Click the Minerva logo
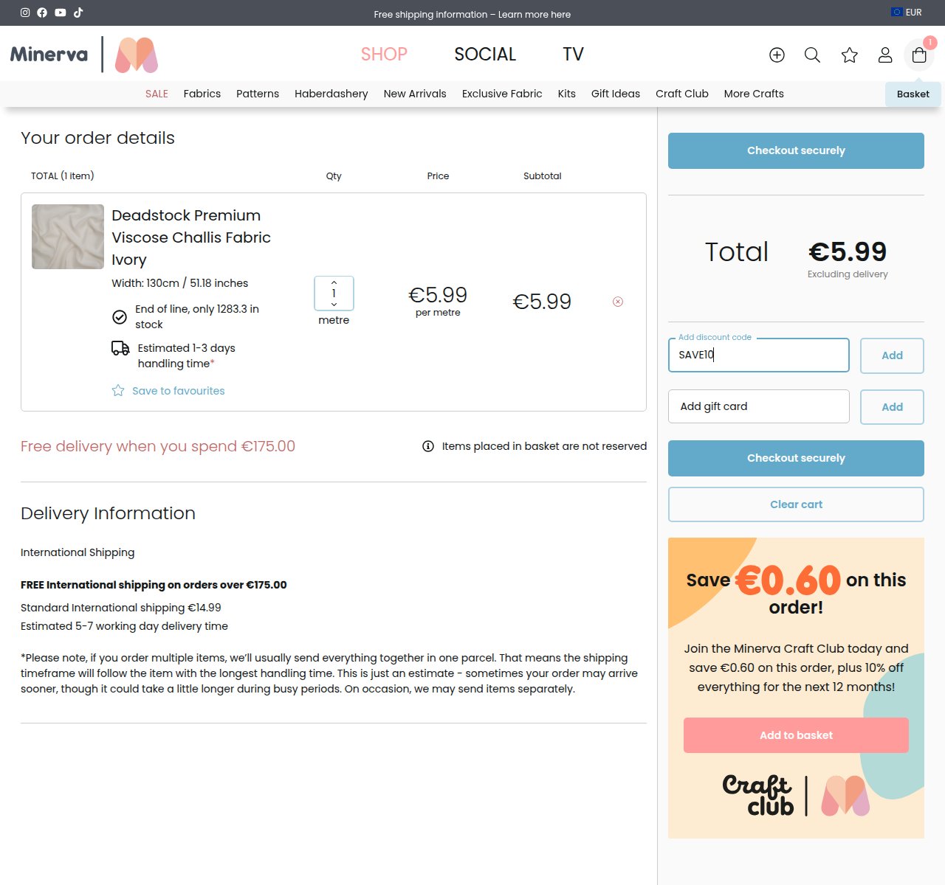 (84, 55)
